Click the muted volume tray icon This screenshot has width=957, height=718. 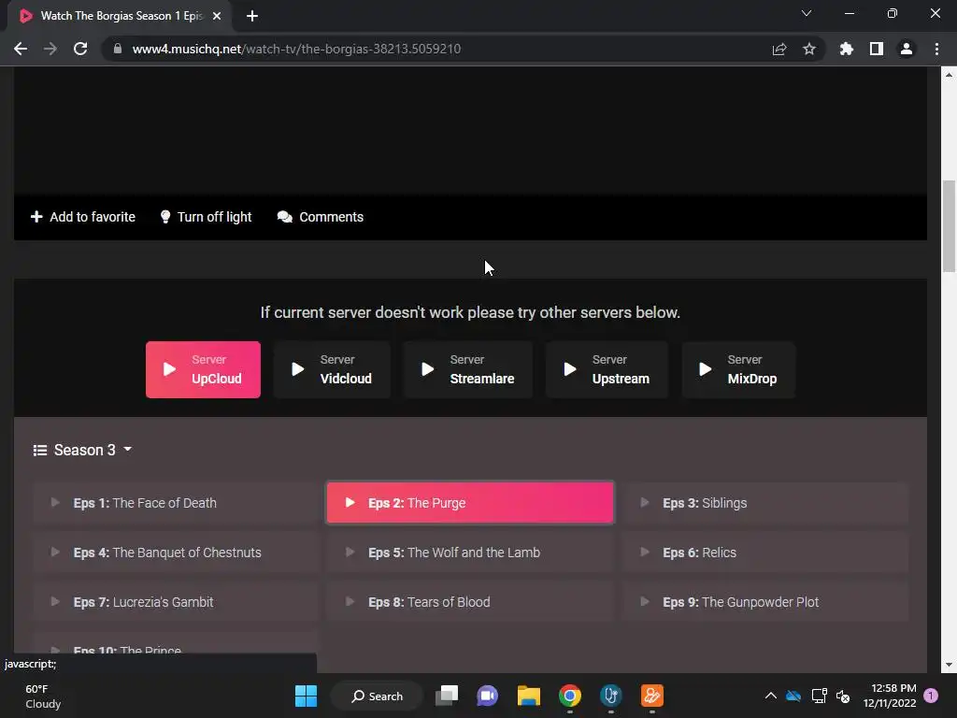pyautogui.click(x=843, y=696)
